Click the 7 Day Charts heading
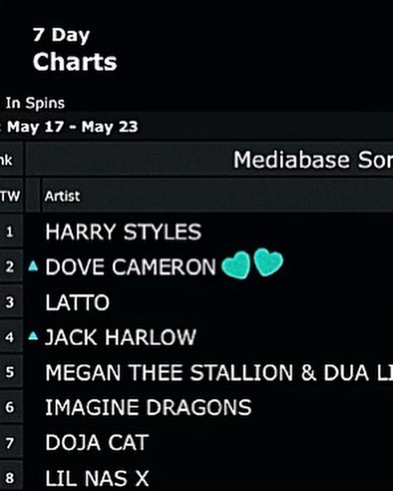The image size is (393, 491). (75, 50)
